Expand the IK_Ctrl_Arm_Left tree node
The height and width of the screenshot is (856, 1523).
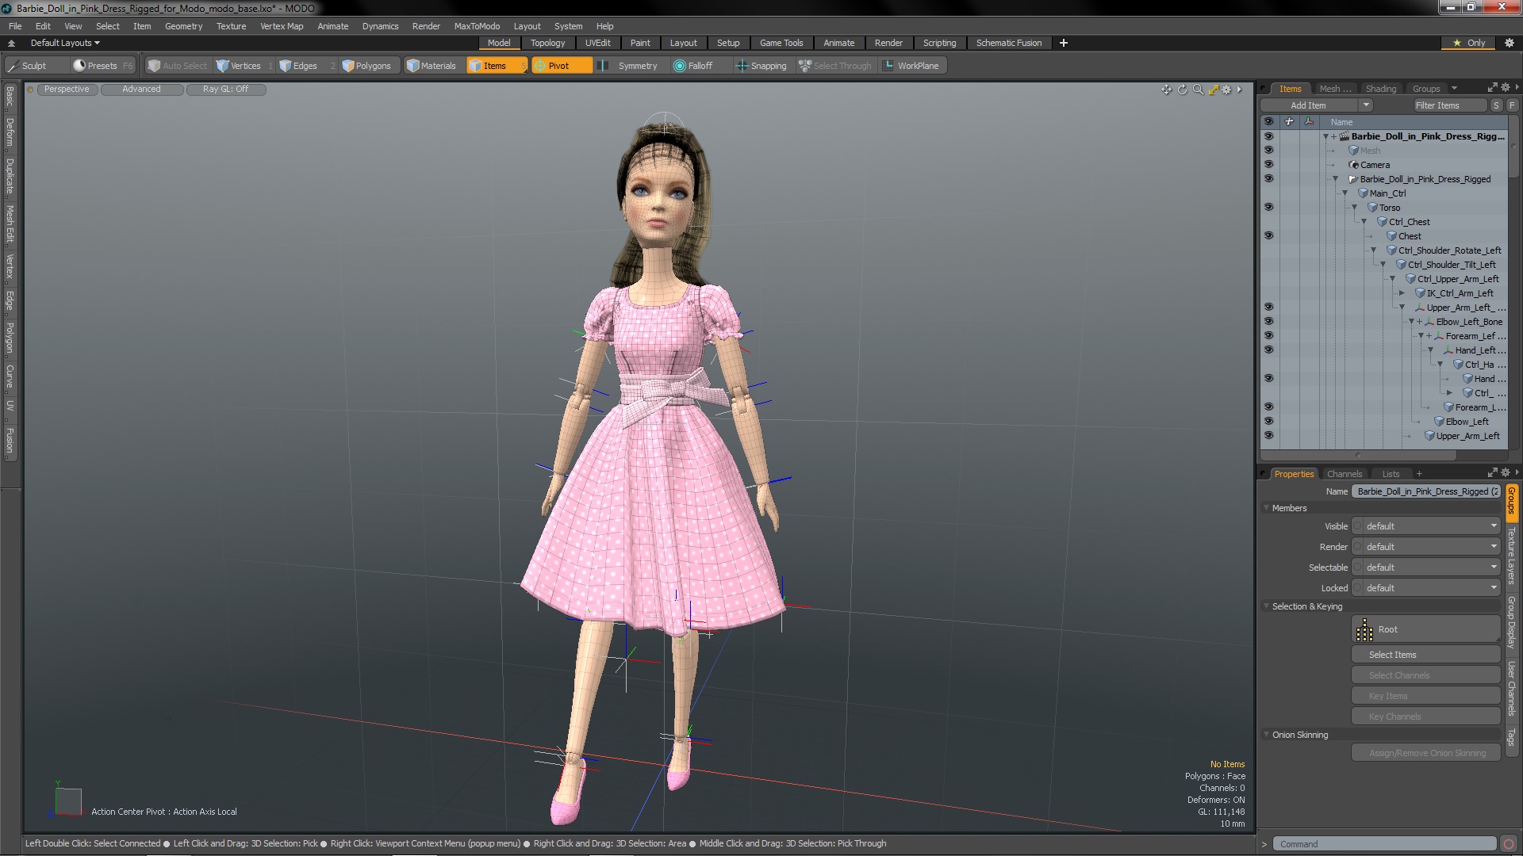[1402, 293]
